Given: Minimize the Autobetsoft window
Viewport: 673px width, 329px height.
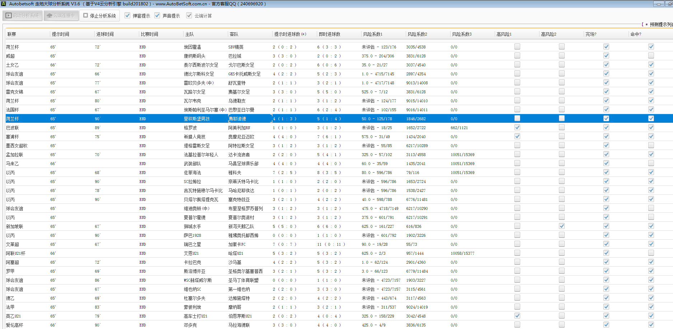Looking at the screenshot, I should point(658,4).
